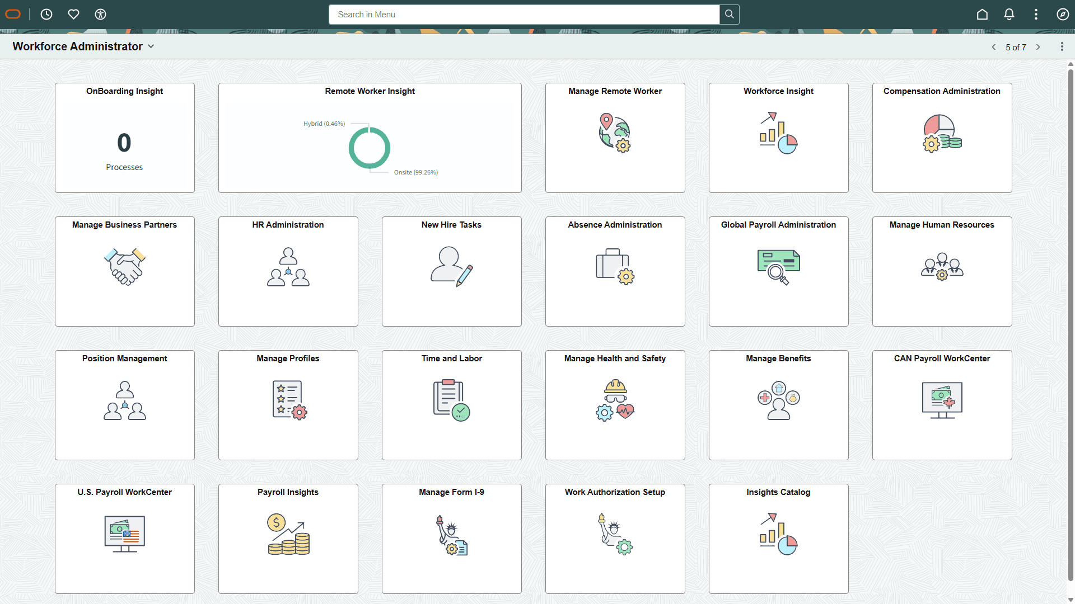
Task: Click the Oracle logo
Action: (x=13, y=14)
